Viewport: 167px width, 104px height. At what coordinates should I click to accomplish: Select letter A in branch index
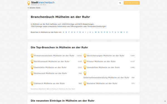pos(63,32)
